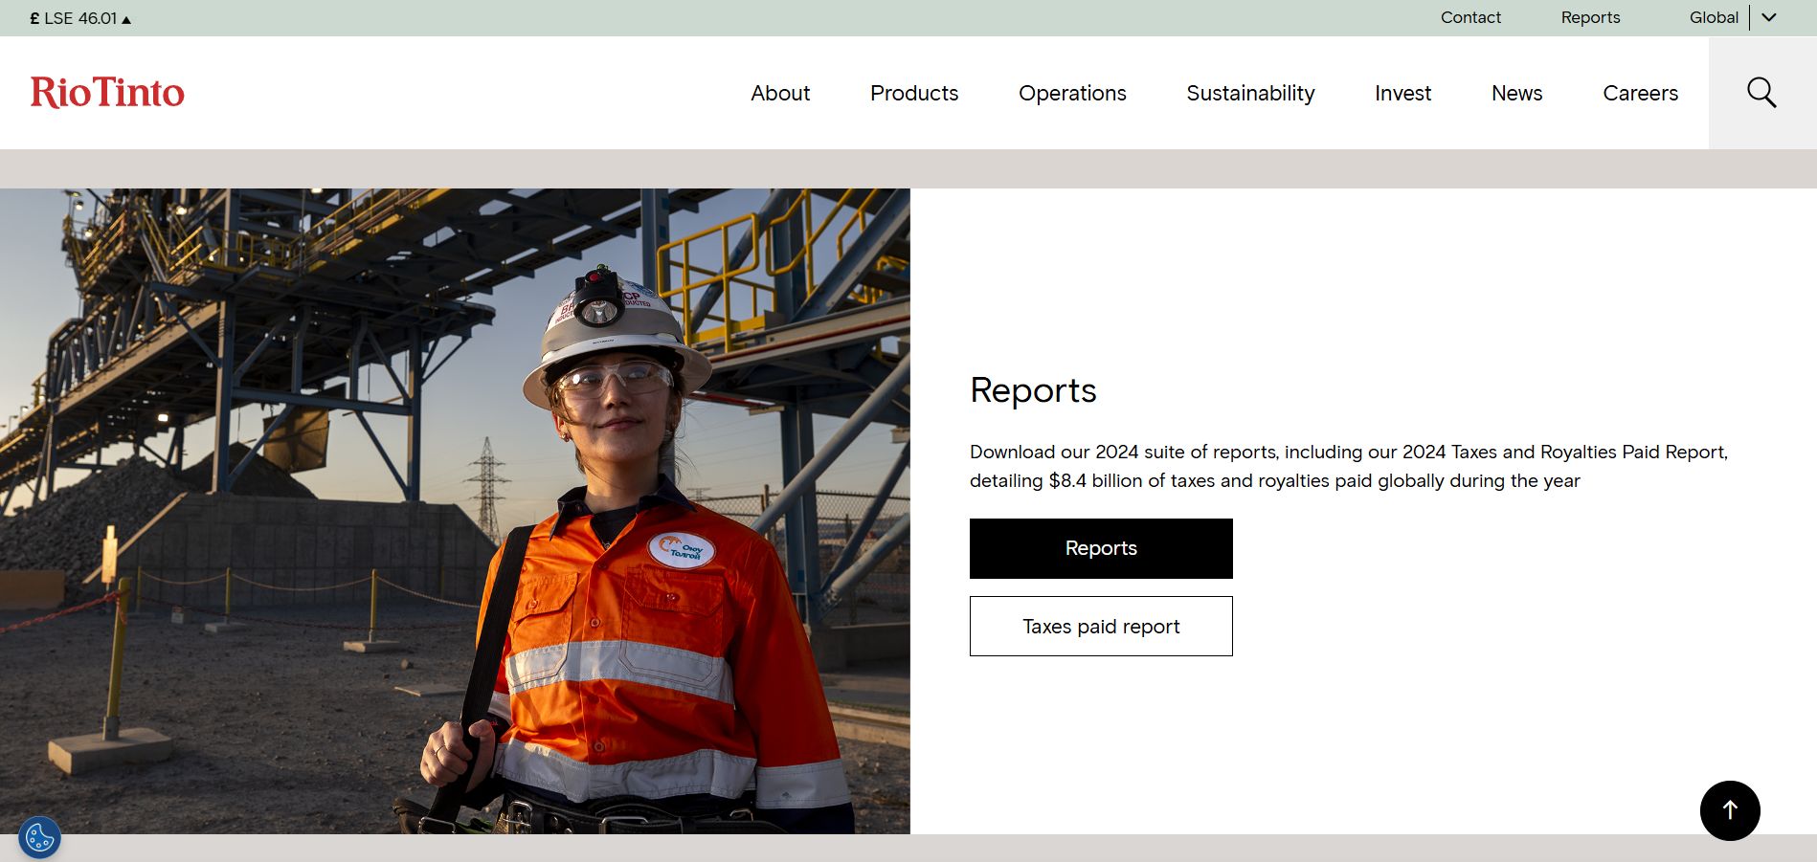Click the Rio Tinto logo

point(106,93)
